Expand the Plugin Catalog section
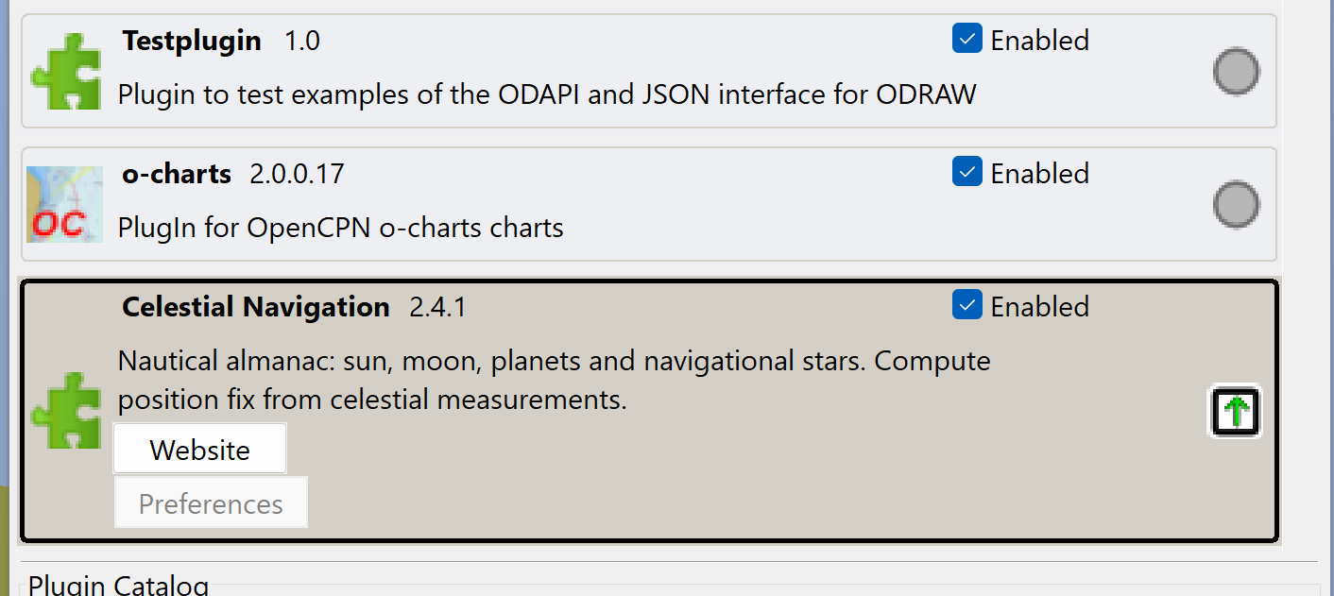The image size is (1334, 596). (118, 583)
